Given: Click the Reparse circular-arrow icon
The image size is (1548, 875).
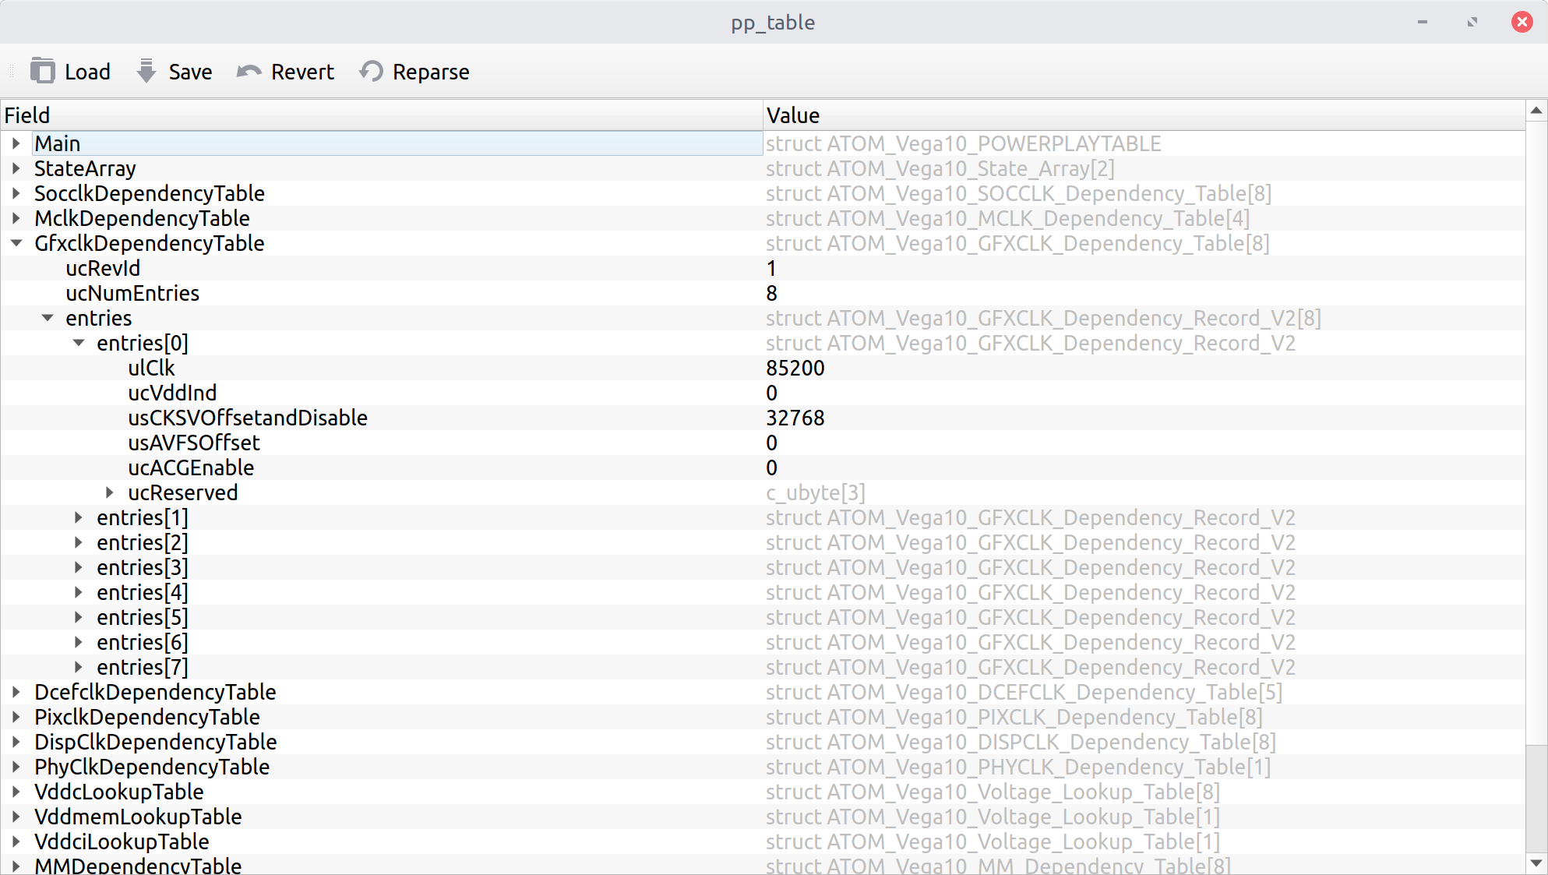Looking at the screenshot, I should (x=372, y=71).
